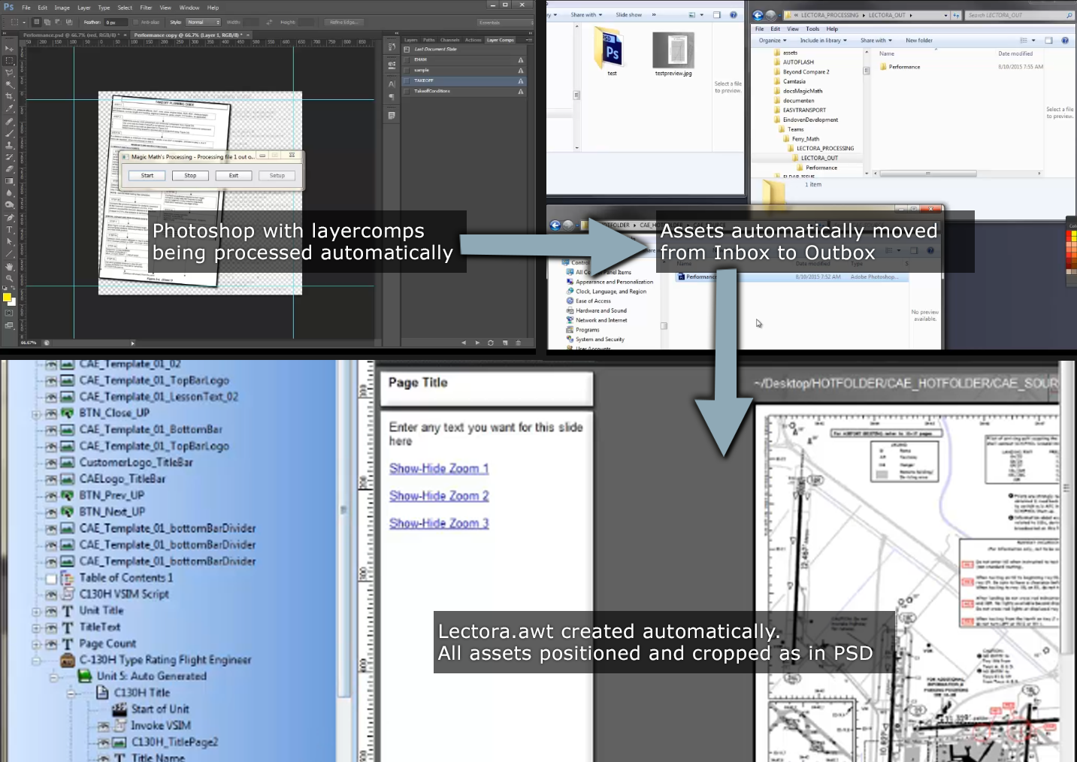Open Include in library dropdown
Screen dimensions: 1077x762
tap(823, 41)
